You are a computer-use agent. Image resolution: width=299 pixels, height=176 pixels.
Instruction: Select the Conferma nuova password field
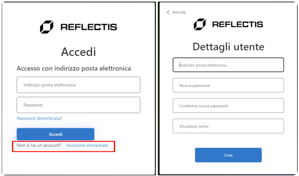point(228,106)
